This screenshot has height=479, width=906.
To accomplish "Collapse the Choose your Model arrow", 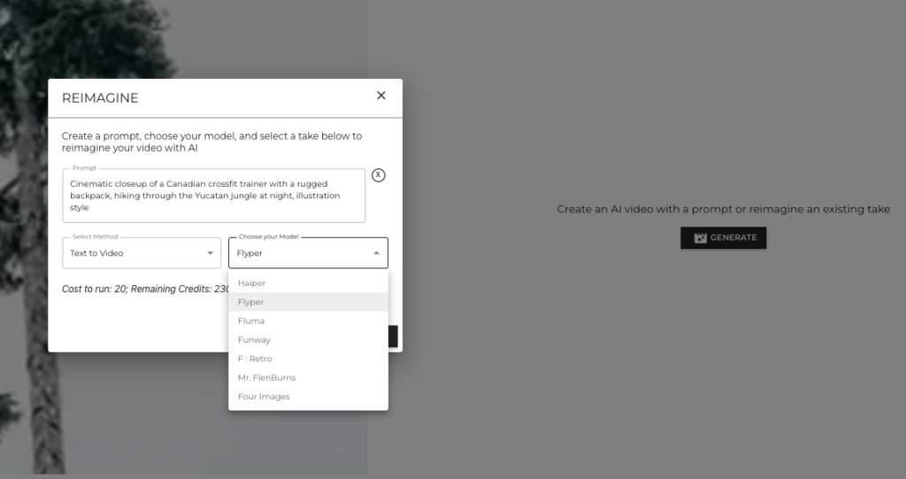I will 376,253.
